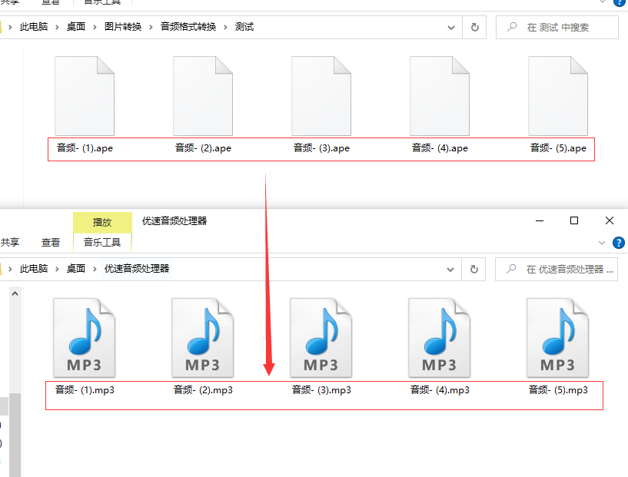The image size is (628, 477).
Task: Open the address bar history dropdown in 测试 window
Action: (x=450, y=27)
